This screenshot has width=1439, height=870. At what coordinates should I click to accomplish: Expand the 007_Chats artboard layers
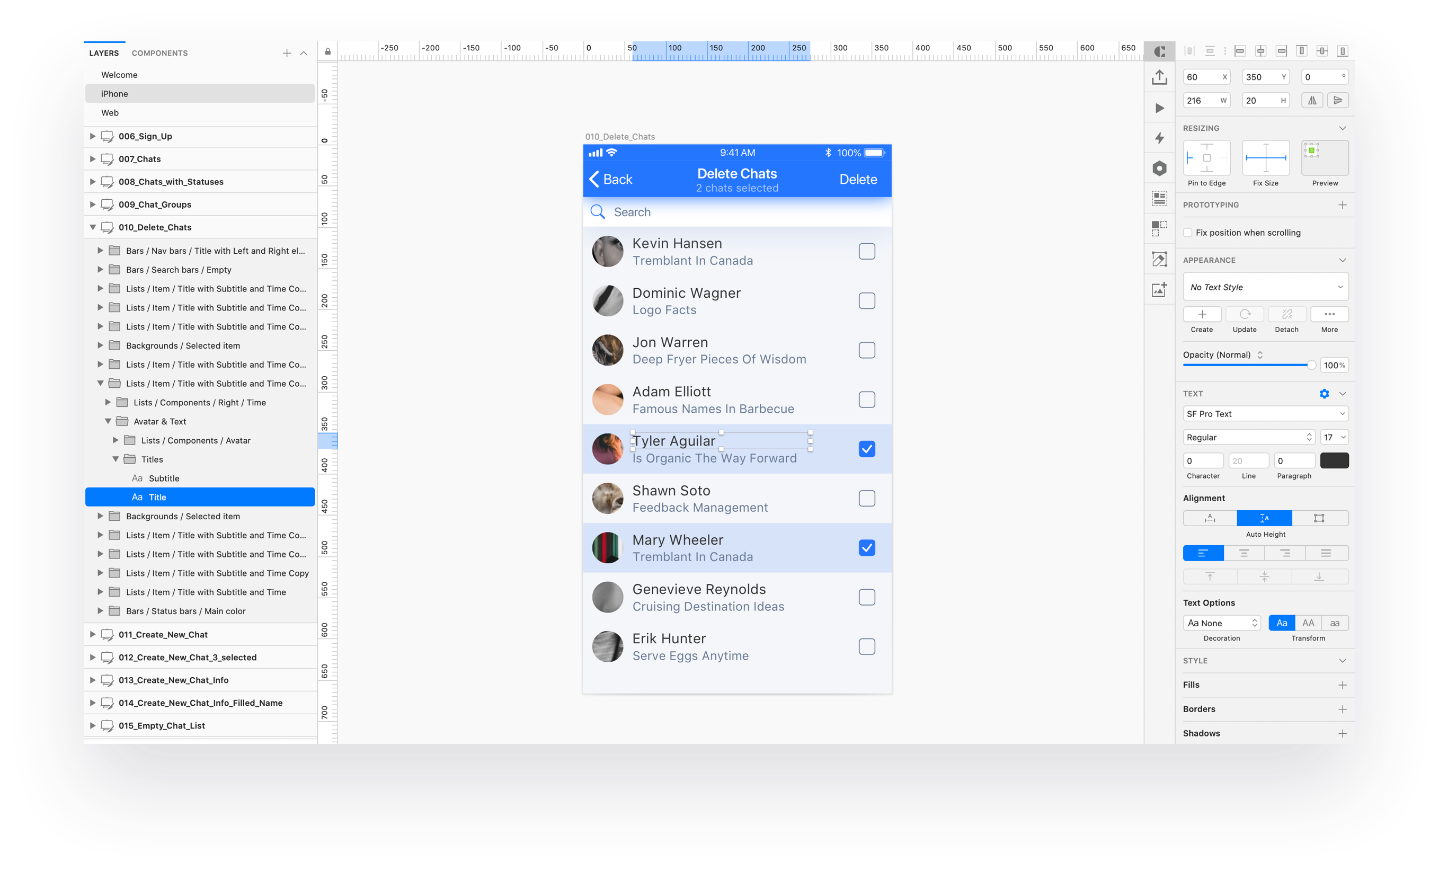[92, 158]
